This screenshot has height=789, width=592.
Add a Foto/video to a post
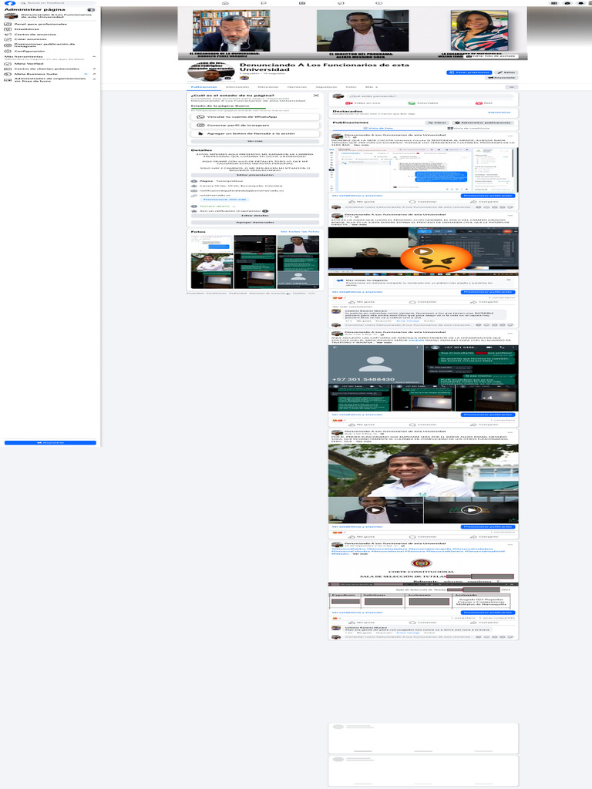pos(423,103)
